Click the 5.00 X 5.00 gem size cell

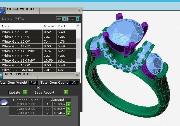click(26, 113)
